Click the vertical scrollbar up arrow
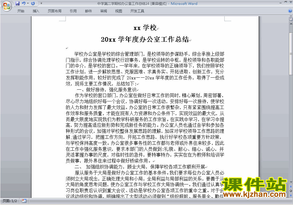 291,24
